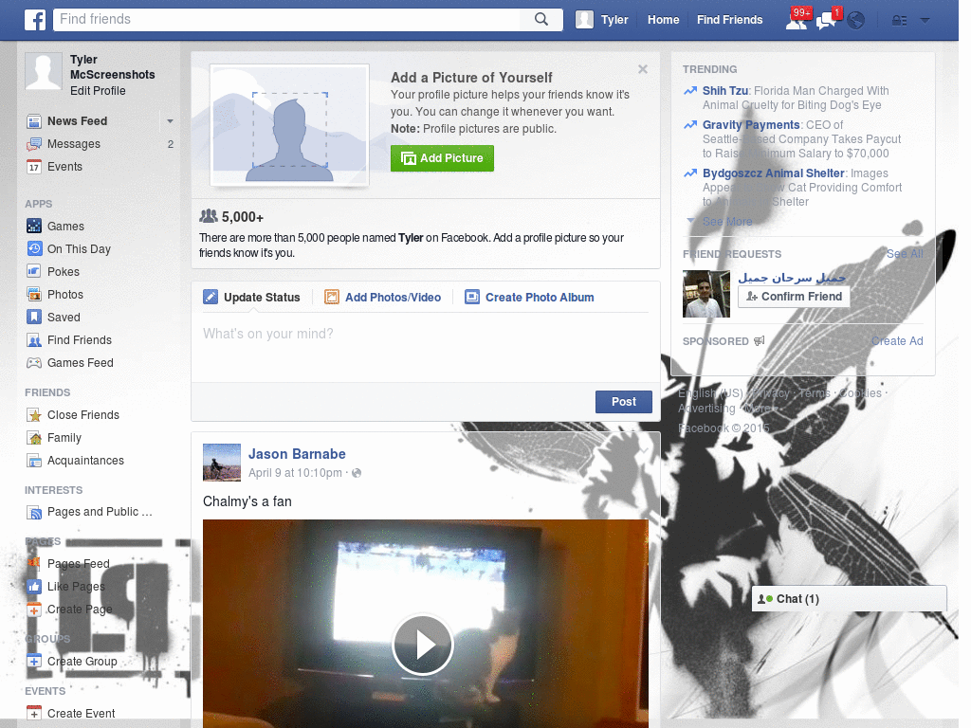Click the green Add Picture button

click(x=442, y=158)
